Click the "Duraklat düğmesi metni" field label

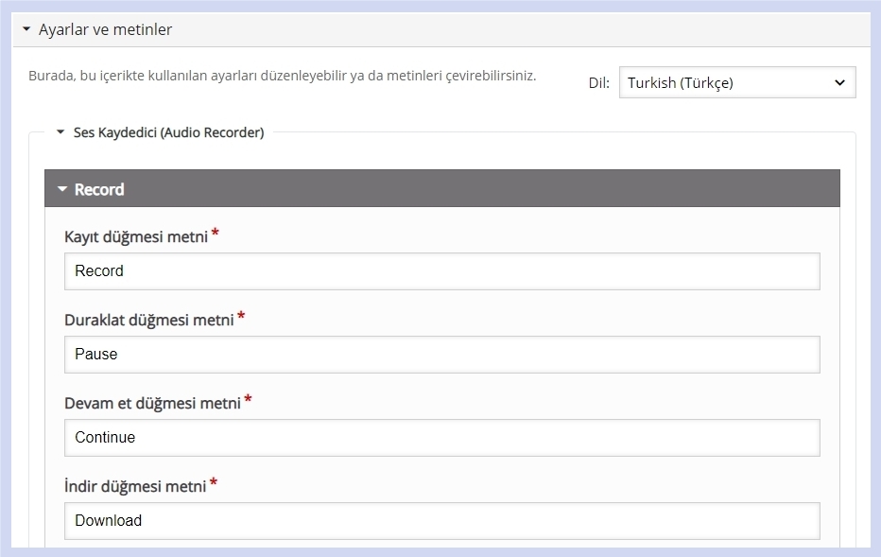coord(147,320)
